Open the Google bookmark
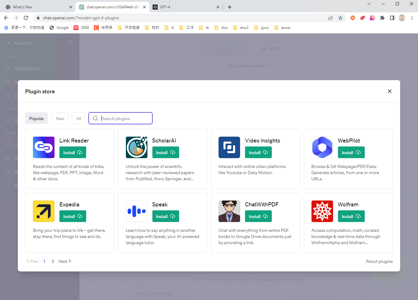Viewport: 418px width, 300px height. coord(59,28)
